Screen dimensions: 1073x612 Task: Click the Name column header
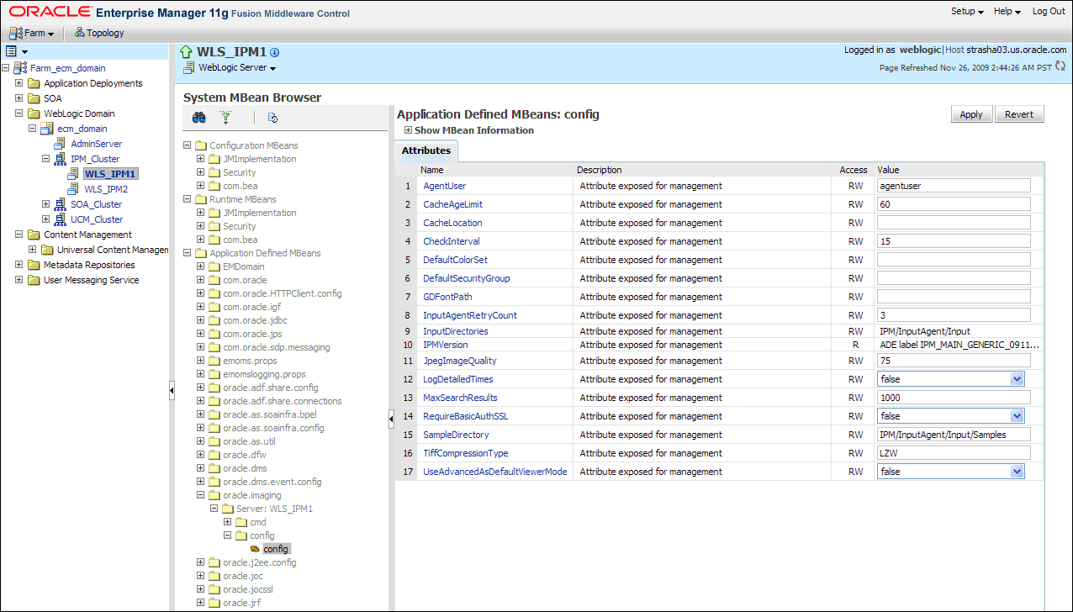tap(432, 170)
